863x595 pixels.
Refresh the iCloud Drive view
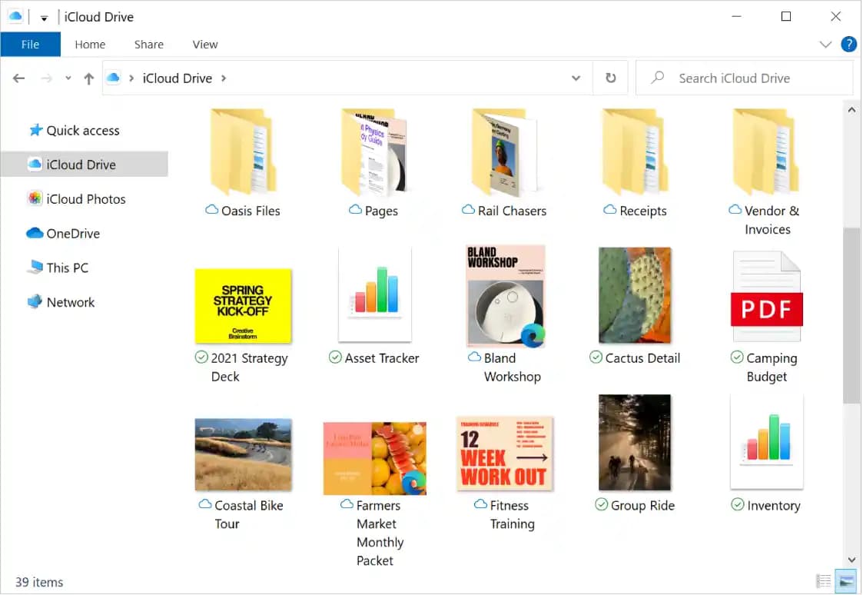611,78
